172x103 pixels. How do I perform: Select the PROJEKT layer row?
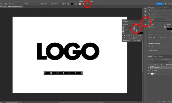160,68
